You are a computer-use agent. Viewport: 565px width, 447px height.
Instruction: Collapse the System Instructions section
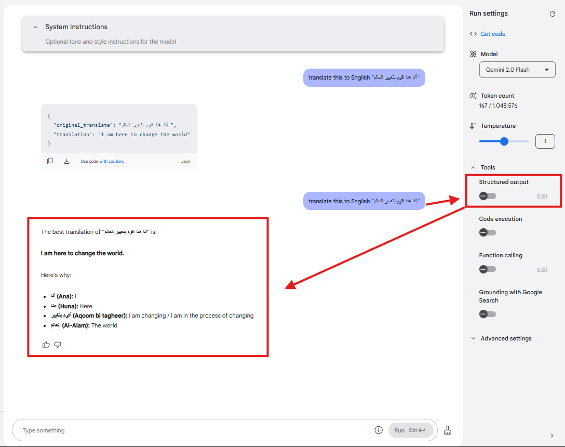[35, 27]
